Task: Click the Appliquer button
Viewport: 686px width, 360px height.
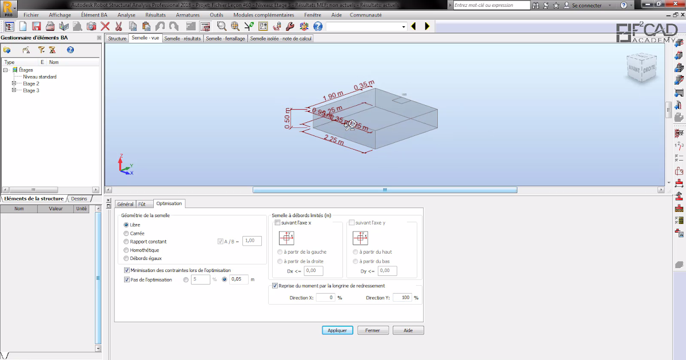Action: point(337,330)
